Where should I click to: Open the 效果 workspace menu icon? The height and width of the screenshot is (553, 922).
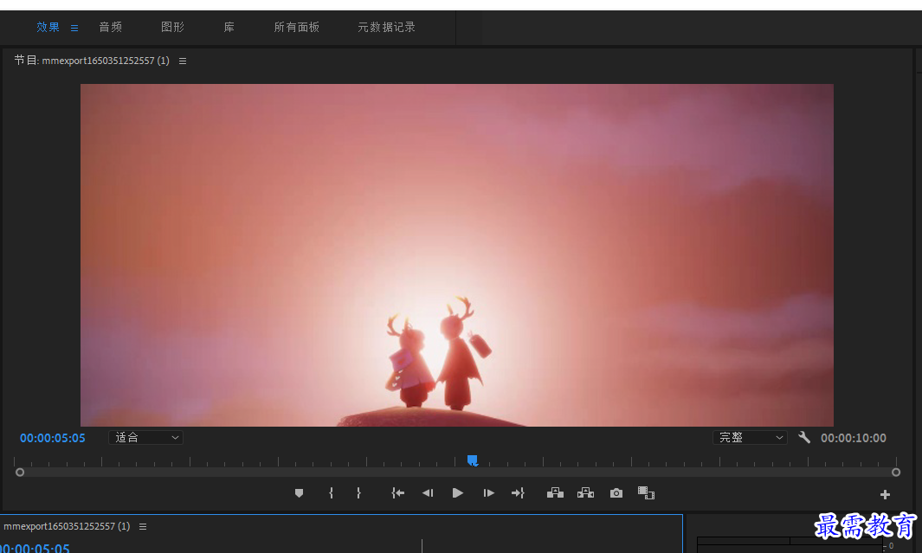coord(74,28)
